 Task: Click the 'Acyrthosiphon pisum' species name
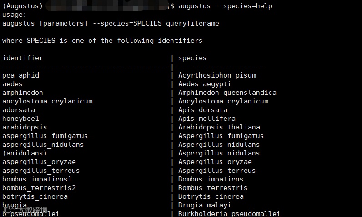coord(217,75)
